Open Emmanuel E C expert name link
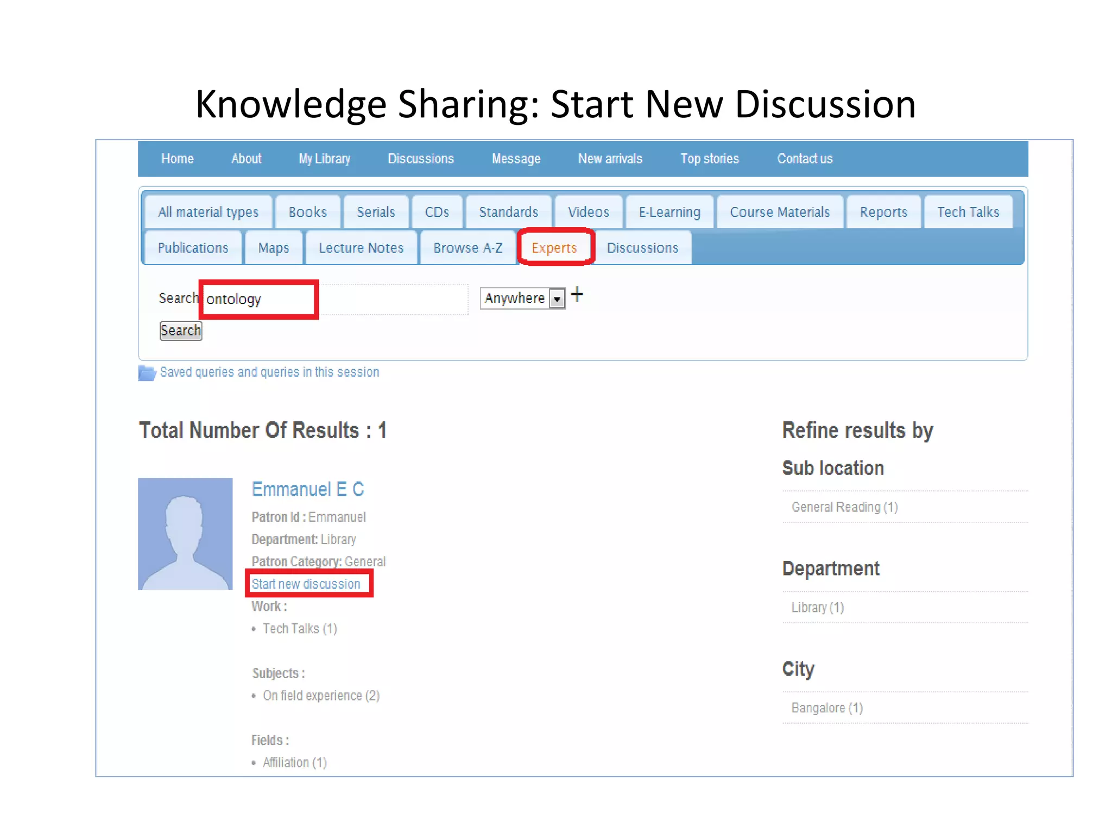 [308, 489]
